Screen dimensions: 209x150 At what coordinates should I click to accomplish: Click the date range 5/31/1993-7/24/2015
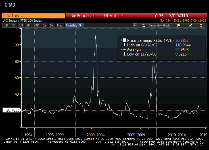pyautogui.click(x=190, y=20)
